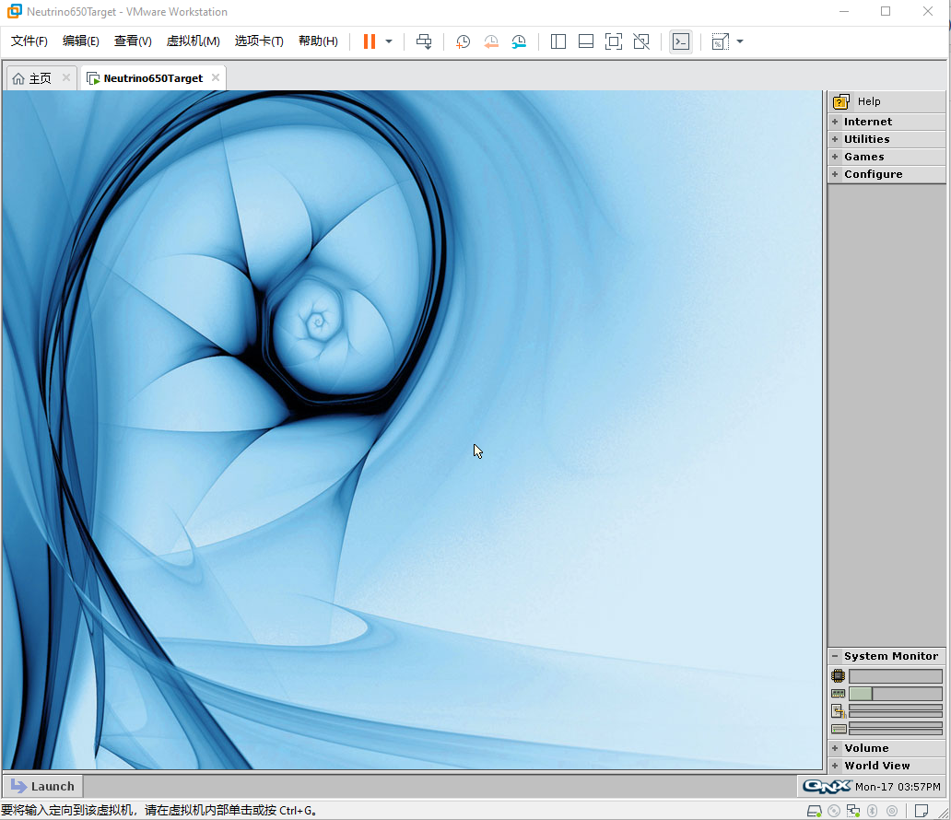Close the 主页 tab

point(66,77)
